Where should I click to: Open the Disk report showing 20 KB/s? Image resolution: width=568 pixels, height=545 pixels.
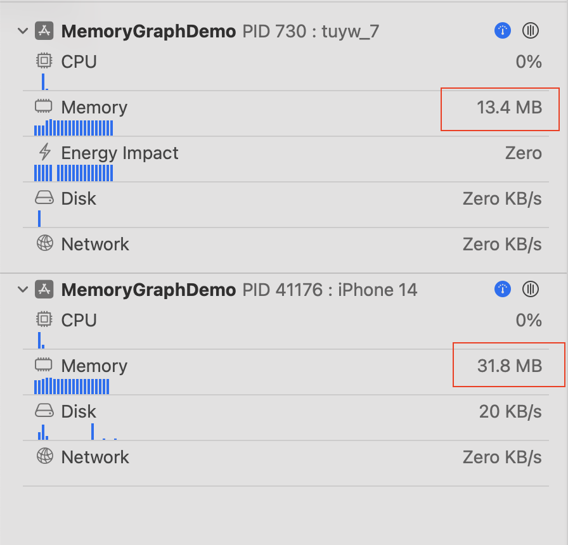tap(286, 418)
